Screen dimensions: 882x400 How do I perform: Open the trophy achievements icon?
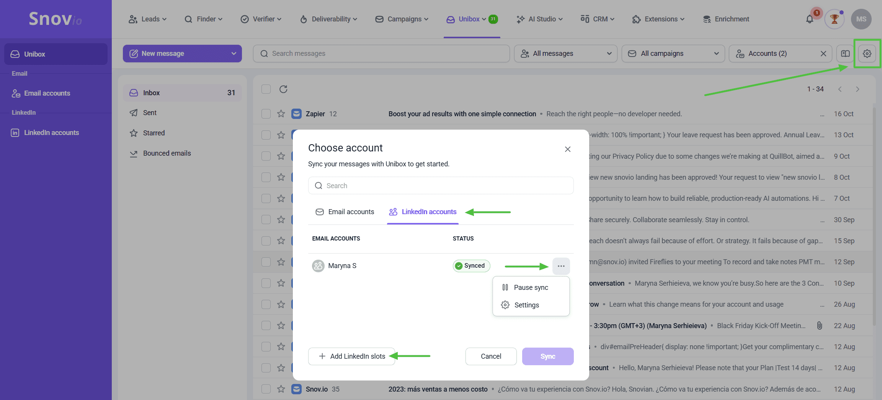click(834, 19)
